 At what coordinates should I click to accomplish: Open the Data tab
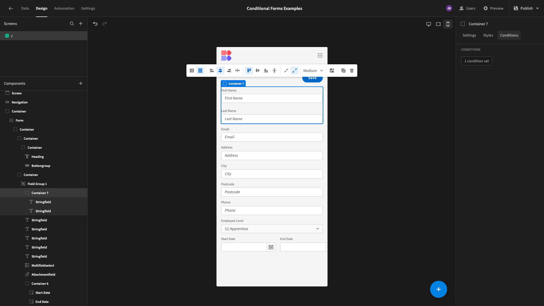25,8
